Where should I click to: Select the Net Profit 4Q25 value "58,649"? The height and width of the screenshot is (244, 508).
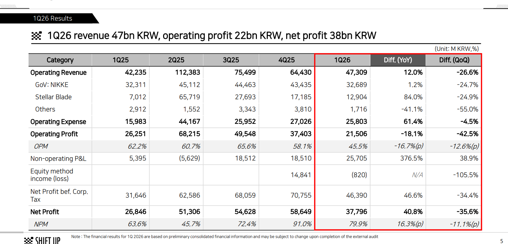click(x=301, y=212)
